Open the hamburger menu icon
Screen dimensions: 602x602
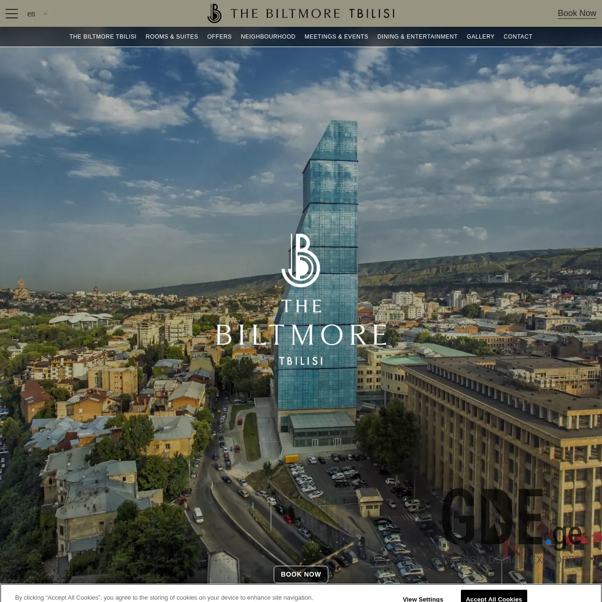click(12, 14)
